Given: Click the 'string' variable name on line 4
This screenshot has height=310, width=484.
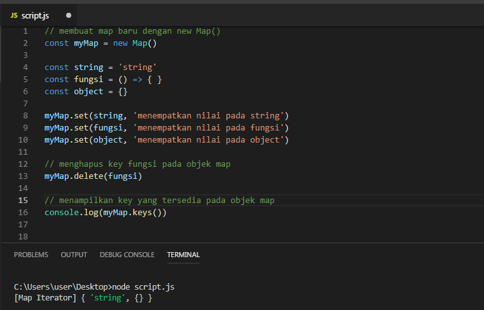Looking at the screenshot, I should point(88,67).
